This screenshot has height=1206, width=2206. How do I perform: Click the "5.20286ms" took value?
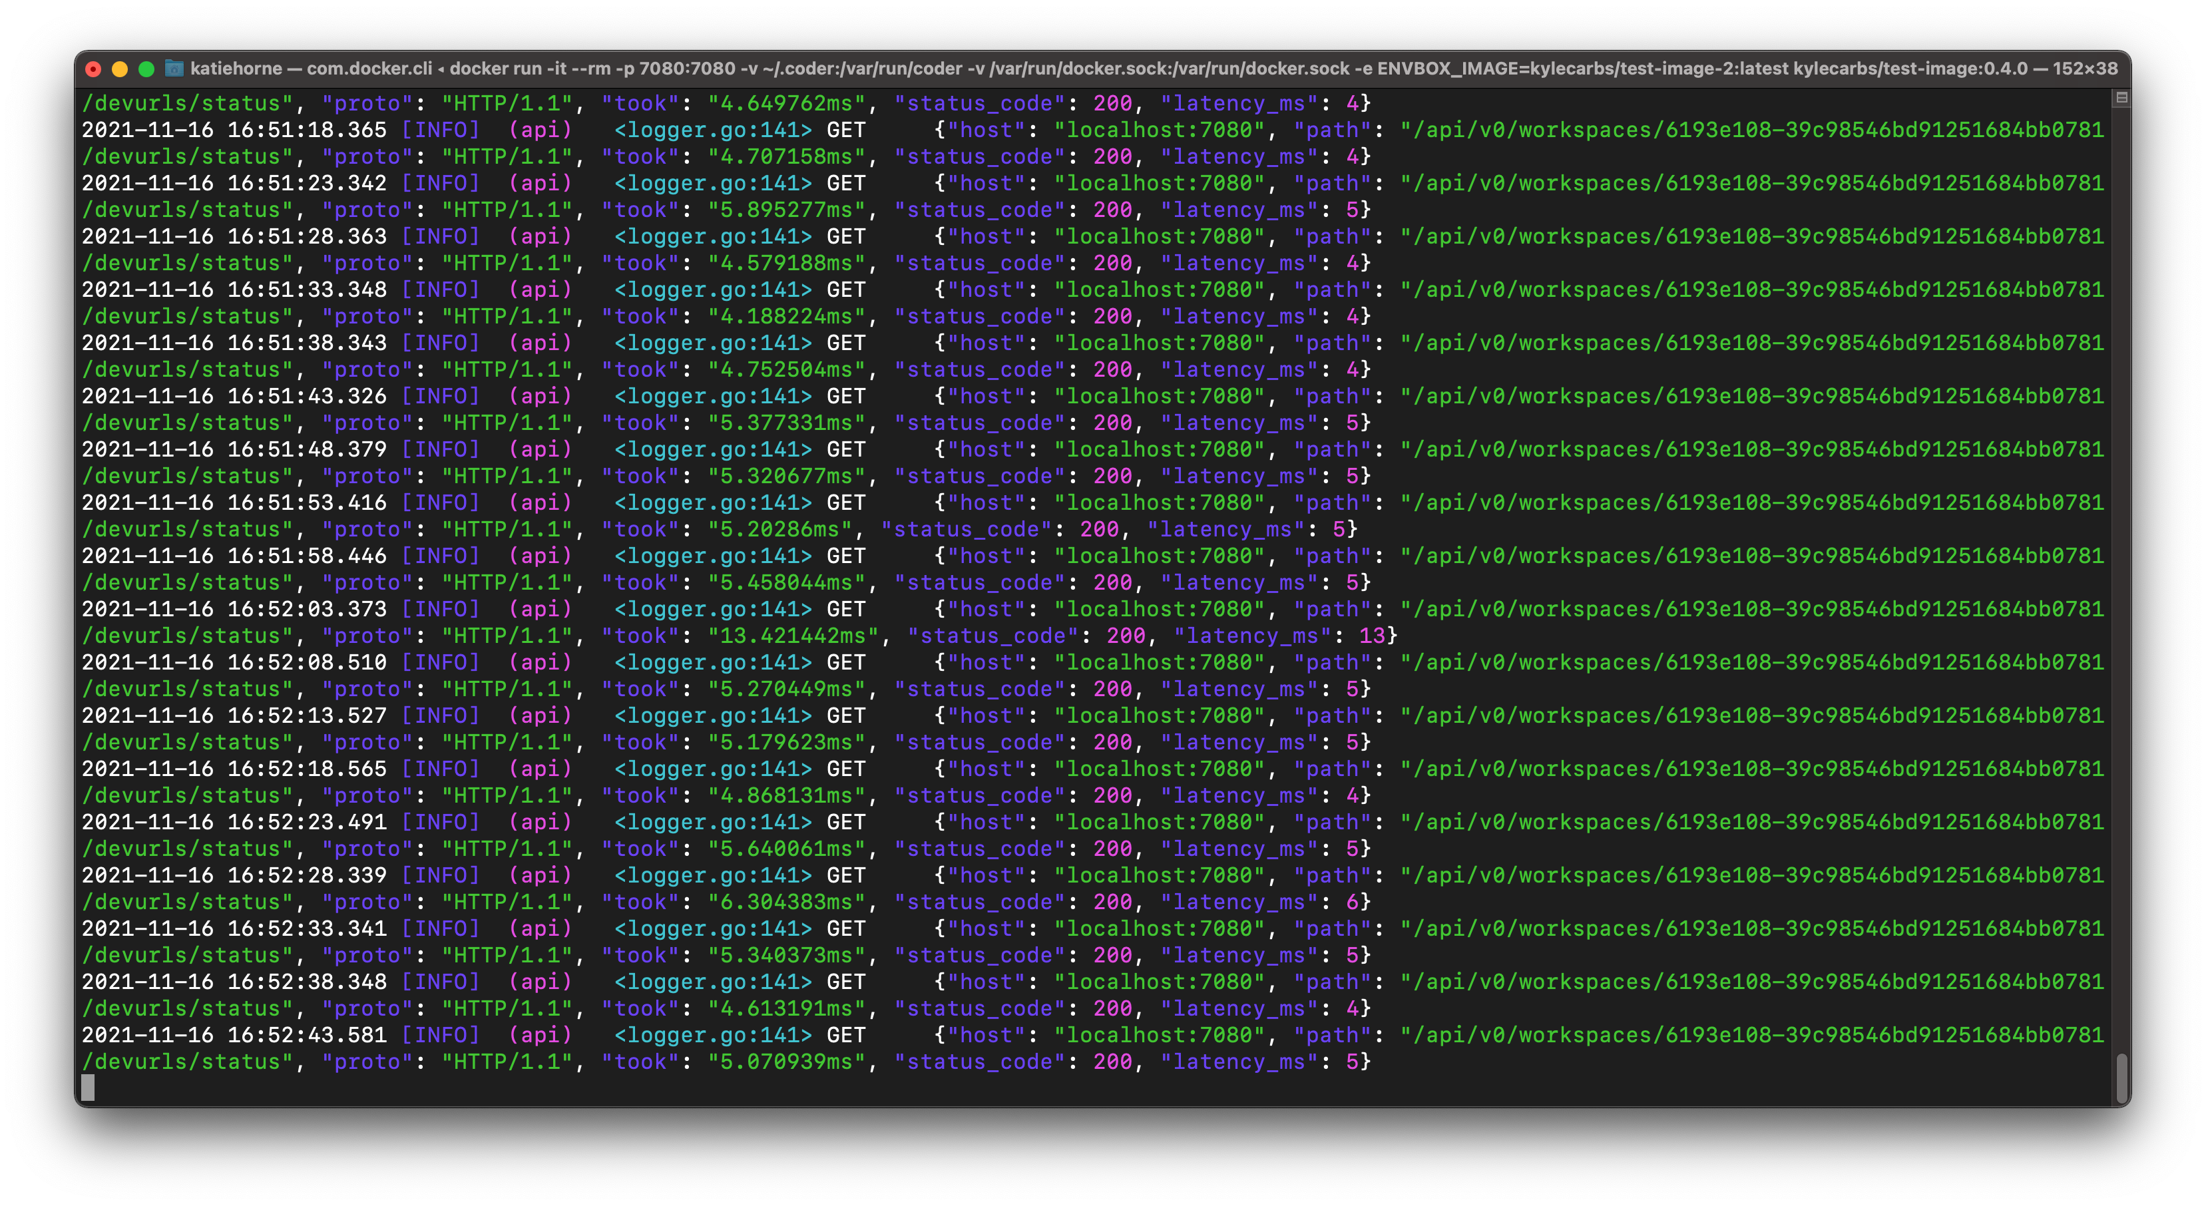point(779,529)
